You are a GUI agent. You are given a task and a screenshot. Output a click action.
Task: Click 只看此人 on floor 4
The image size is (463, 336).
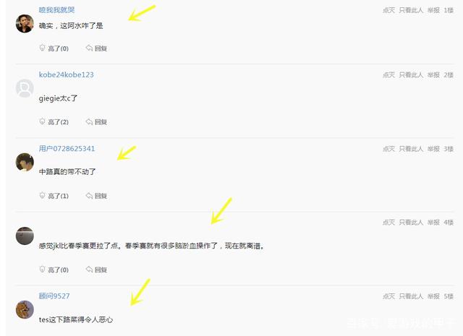point(411,223)
